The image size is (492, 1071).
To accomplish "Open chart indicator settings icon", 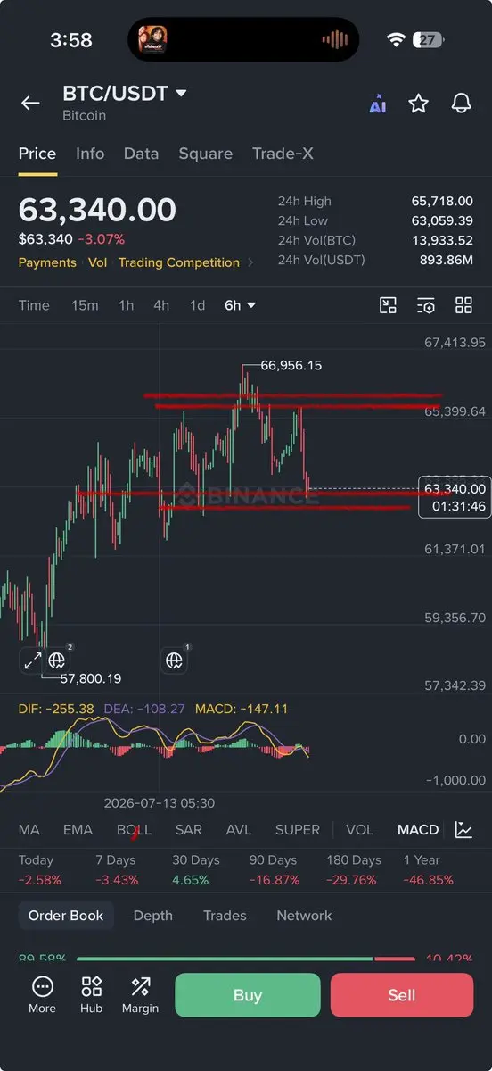I will pyautogui.click(x=426, y=305).
